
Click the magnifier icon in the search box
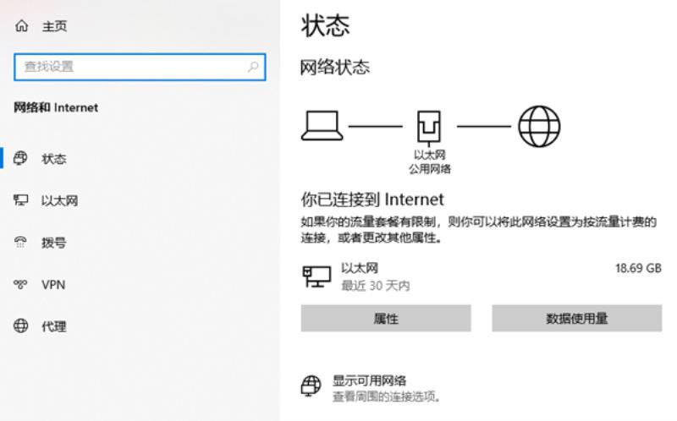253,67
